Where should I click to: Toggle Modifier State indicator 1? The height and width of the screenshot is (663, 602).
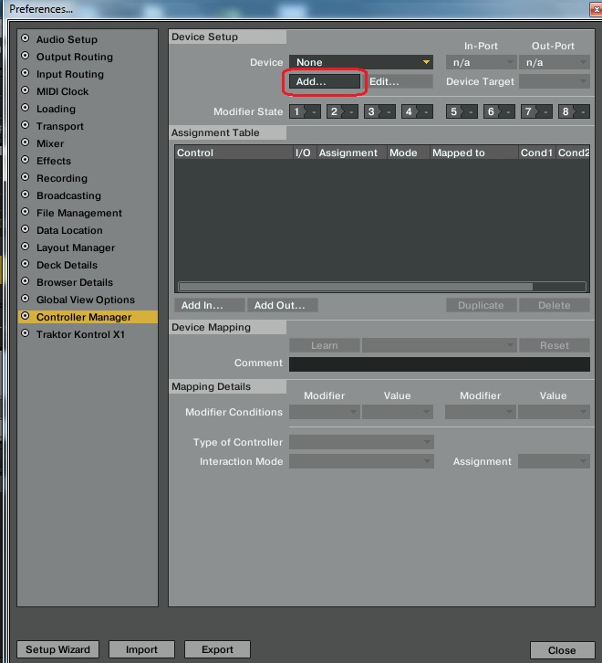[305, 111]
